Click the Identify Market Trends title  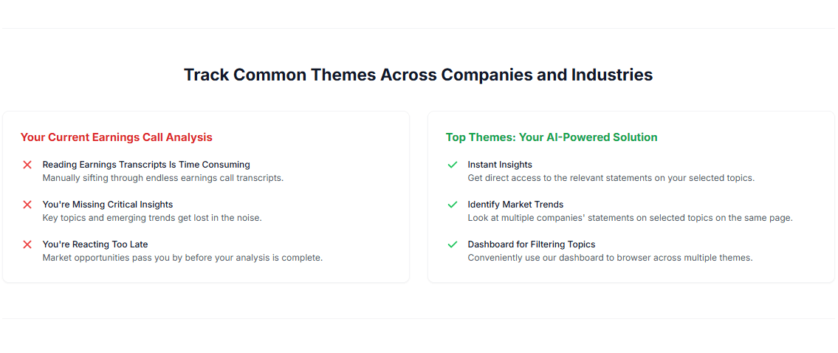(x=515, y=205)
